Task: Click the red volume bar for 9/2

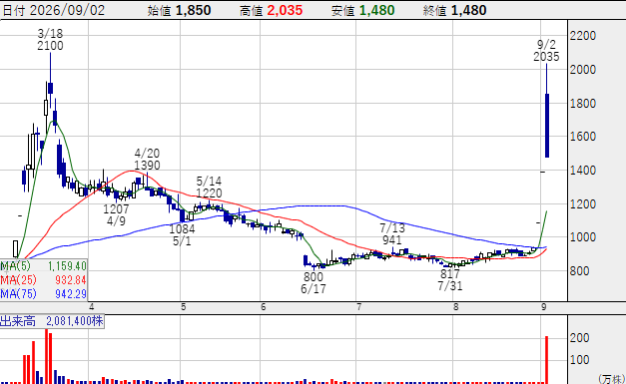Action: (546, 360)
